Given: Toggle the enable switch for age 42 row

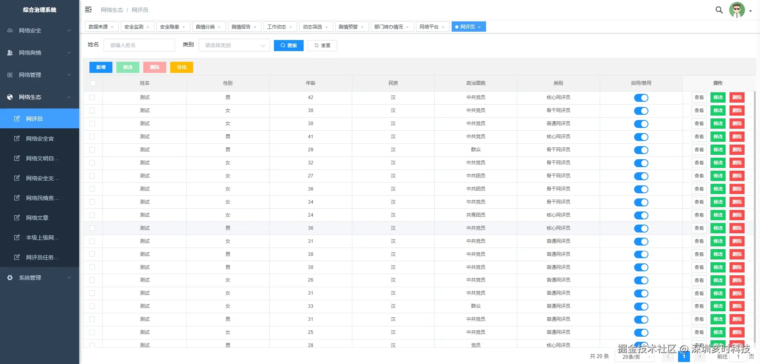Looking at the screenshot, I should pos(641,98).
